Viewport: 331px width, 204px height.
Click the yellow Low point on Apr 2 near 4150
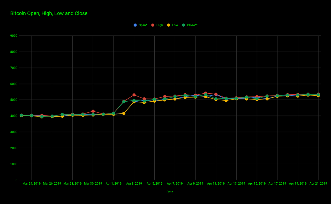tap(124, 113)
